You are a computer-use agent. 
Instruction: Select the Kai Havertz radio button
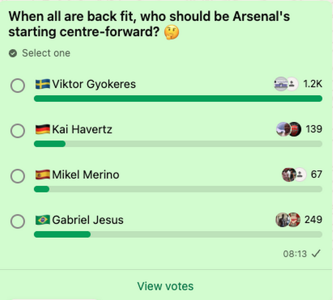coord(18,131)
